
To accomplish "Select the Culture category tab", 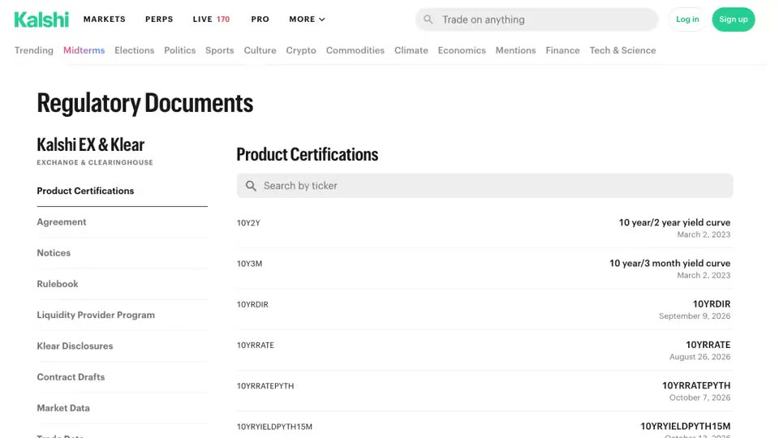I will click(260, 50).
